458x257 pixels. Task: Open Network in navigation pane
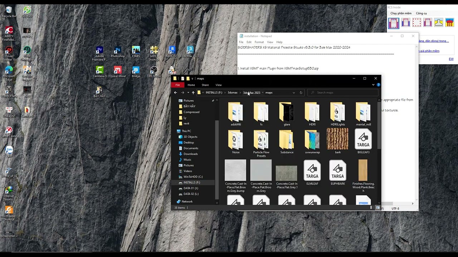[187, 202]
